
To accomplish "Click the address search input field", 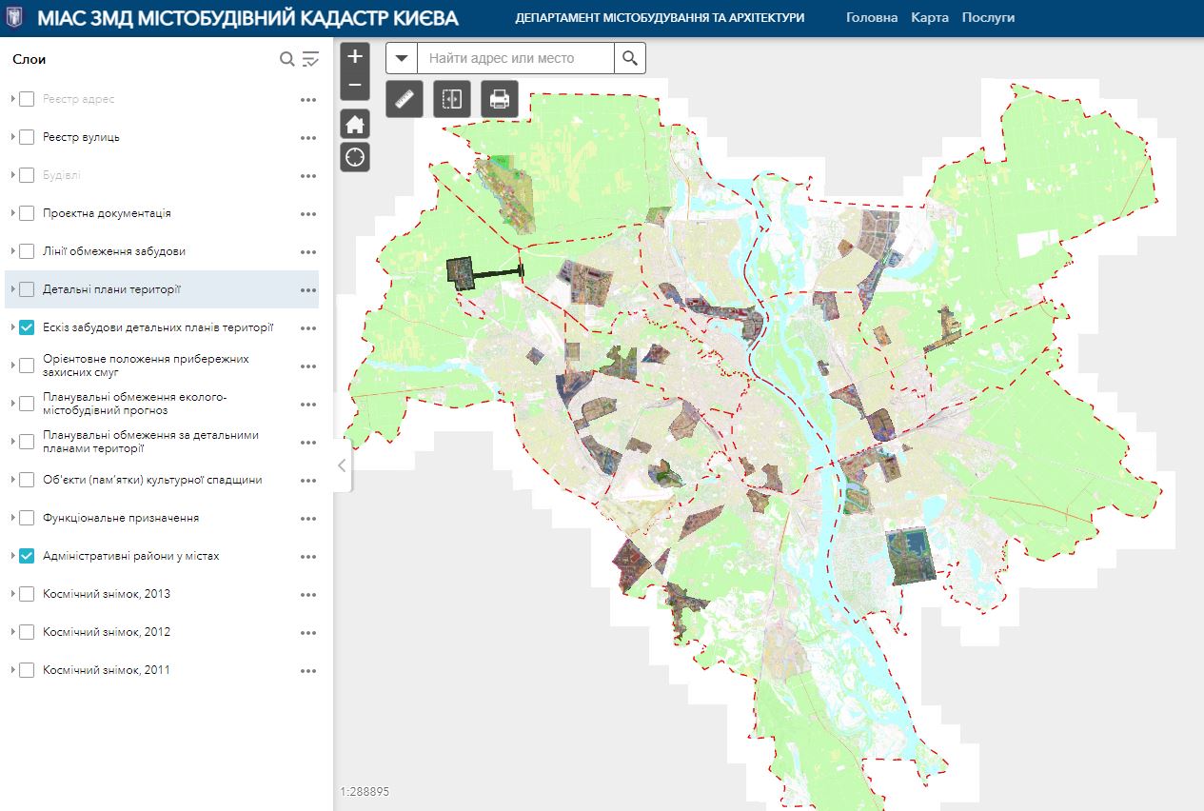I will coord(516,58).
